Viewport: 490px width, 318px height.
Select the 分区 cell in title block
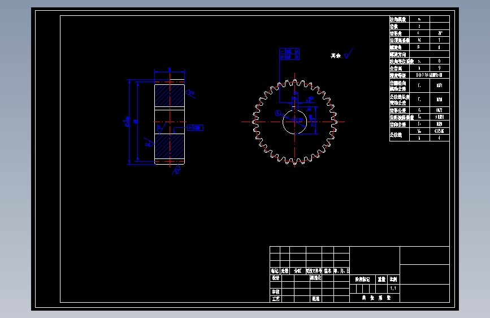[x=297, y=270]
